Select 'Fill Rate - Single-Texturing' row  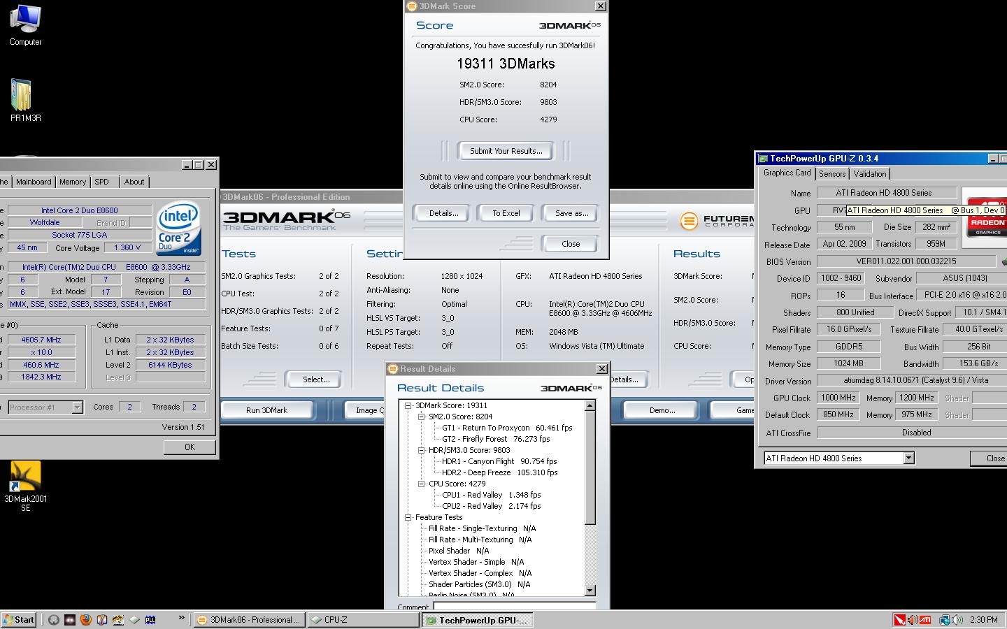coord(482,528)
